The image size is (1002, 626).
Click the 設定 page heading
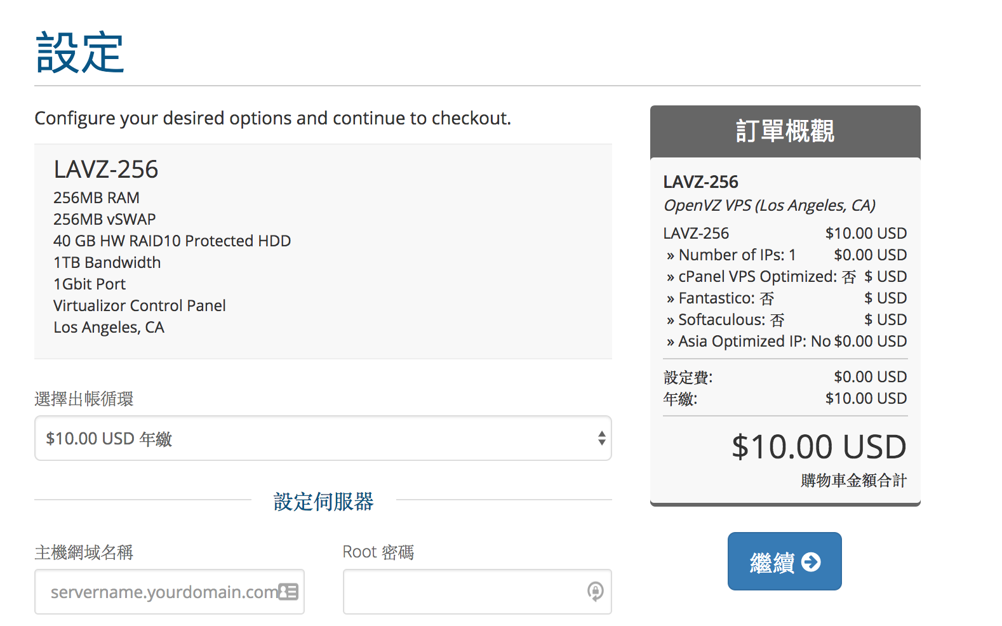[80, 53]
